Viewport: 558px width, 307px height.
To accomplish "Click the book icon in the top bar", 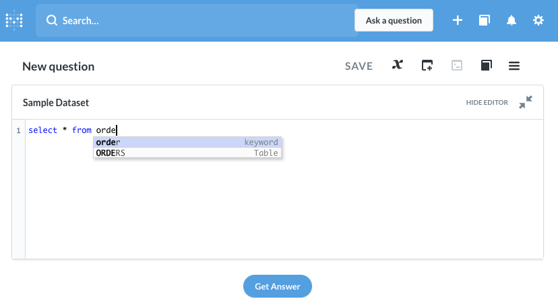I will pyautogui.click(x=485, y=20).
